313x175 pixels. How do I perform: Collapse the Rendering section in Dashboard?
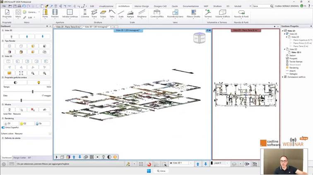(x=3, y=119)
